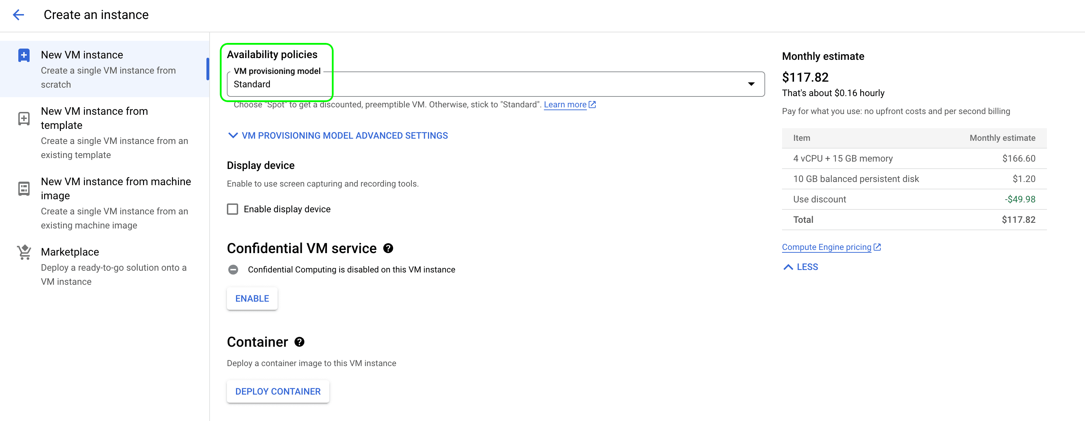This screenshot has width=1085, height=421.
Task: Follow the Learn more link
Action: click(x=565, y=105)
